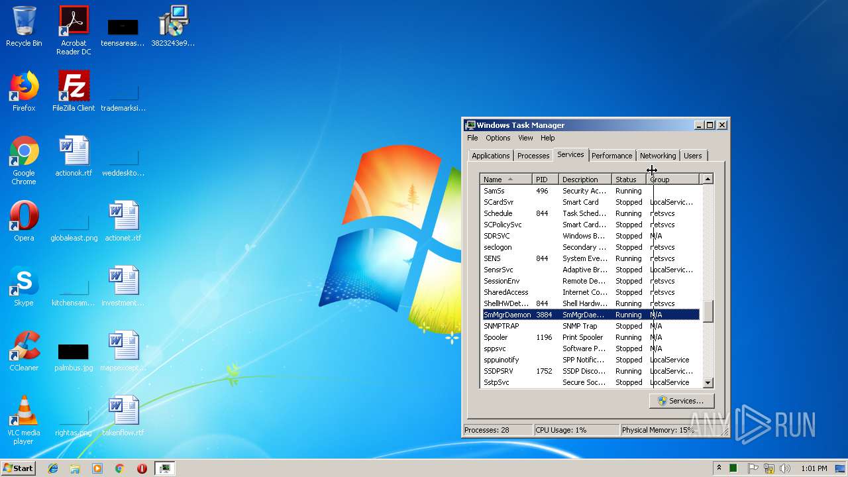The height and width of the screenshot is (477, 848).
Task: Sort services by PID column
Action: coord(546,180)
